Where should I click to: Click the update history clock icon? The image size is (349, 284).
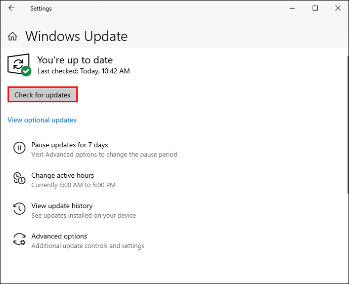coord(19,209)
